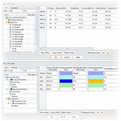121x121 pixels.
Task: Click New config in upper window
Action: point(45,53)
